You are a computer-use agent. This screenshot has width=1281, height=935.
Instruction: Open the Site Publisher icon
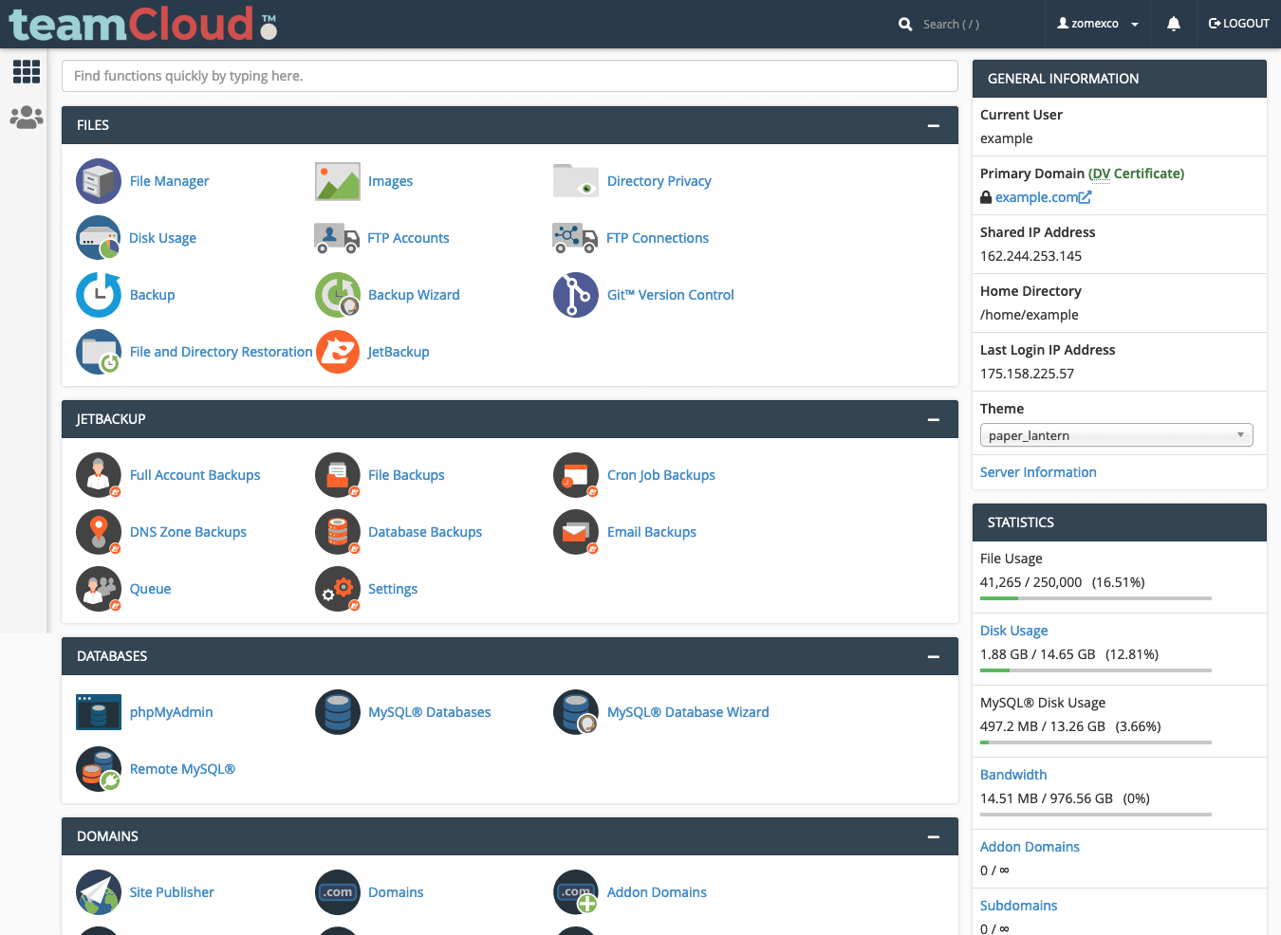click(x=99, y=892)
